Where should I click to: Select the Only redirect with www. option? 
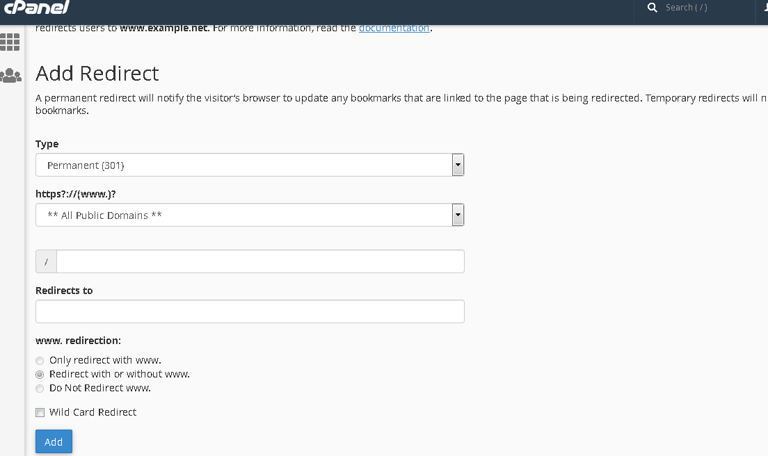coord(40,360)
